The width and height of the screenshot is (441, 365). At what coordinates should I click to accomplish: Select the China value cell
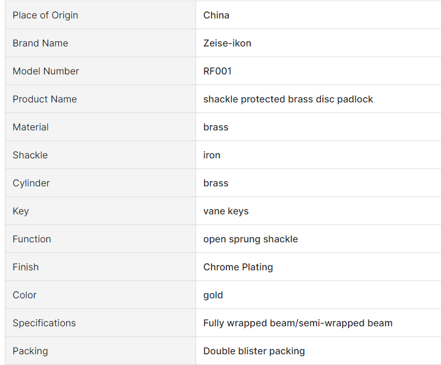tap(318, 15)
